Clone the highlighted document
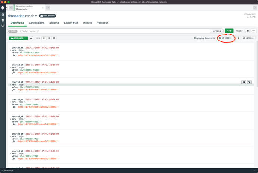The height and width of the screenshot is (173, 258). pos(249,82)
